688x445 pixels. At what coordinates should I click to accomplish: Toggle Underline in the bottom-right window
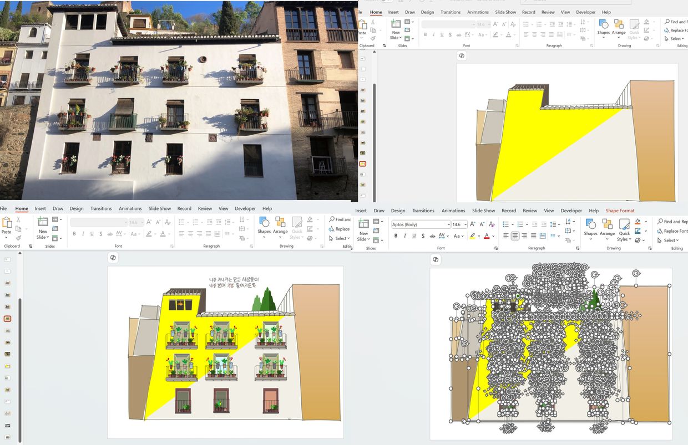point(414,236)
